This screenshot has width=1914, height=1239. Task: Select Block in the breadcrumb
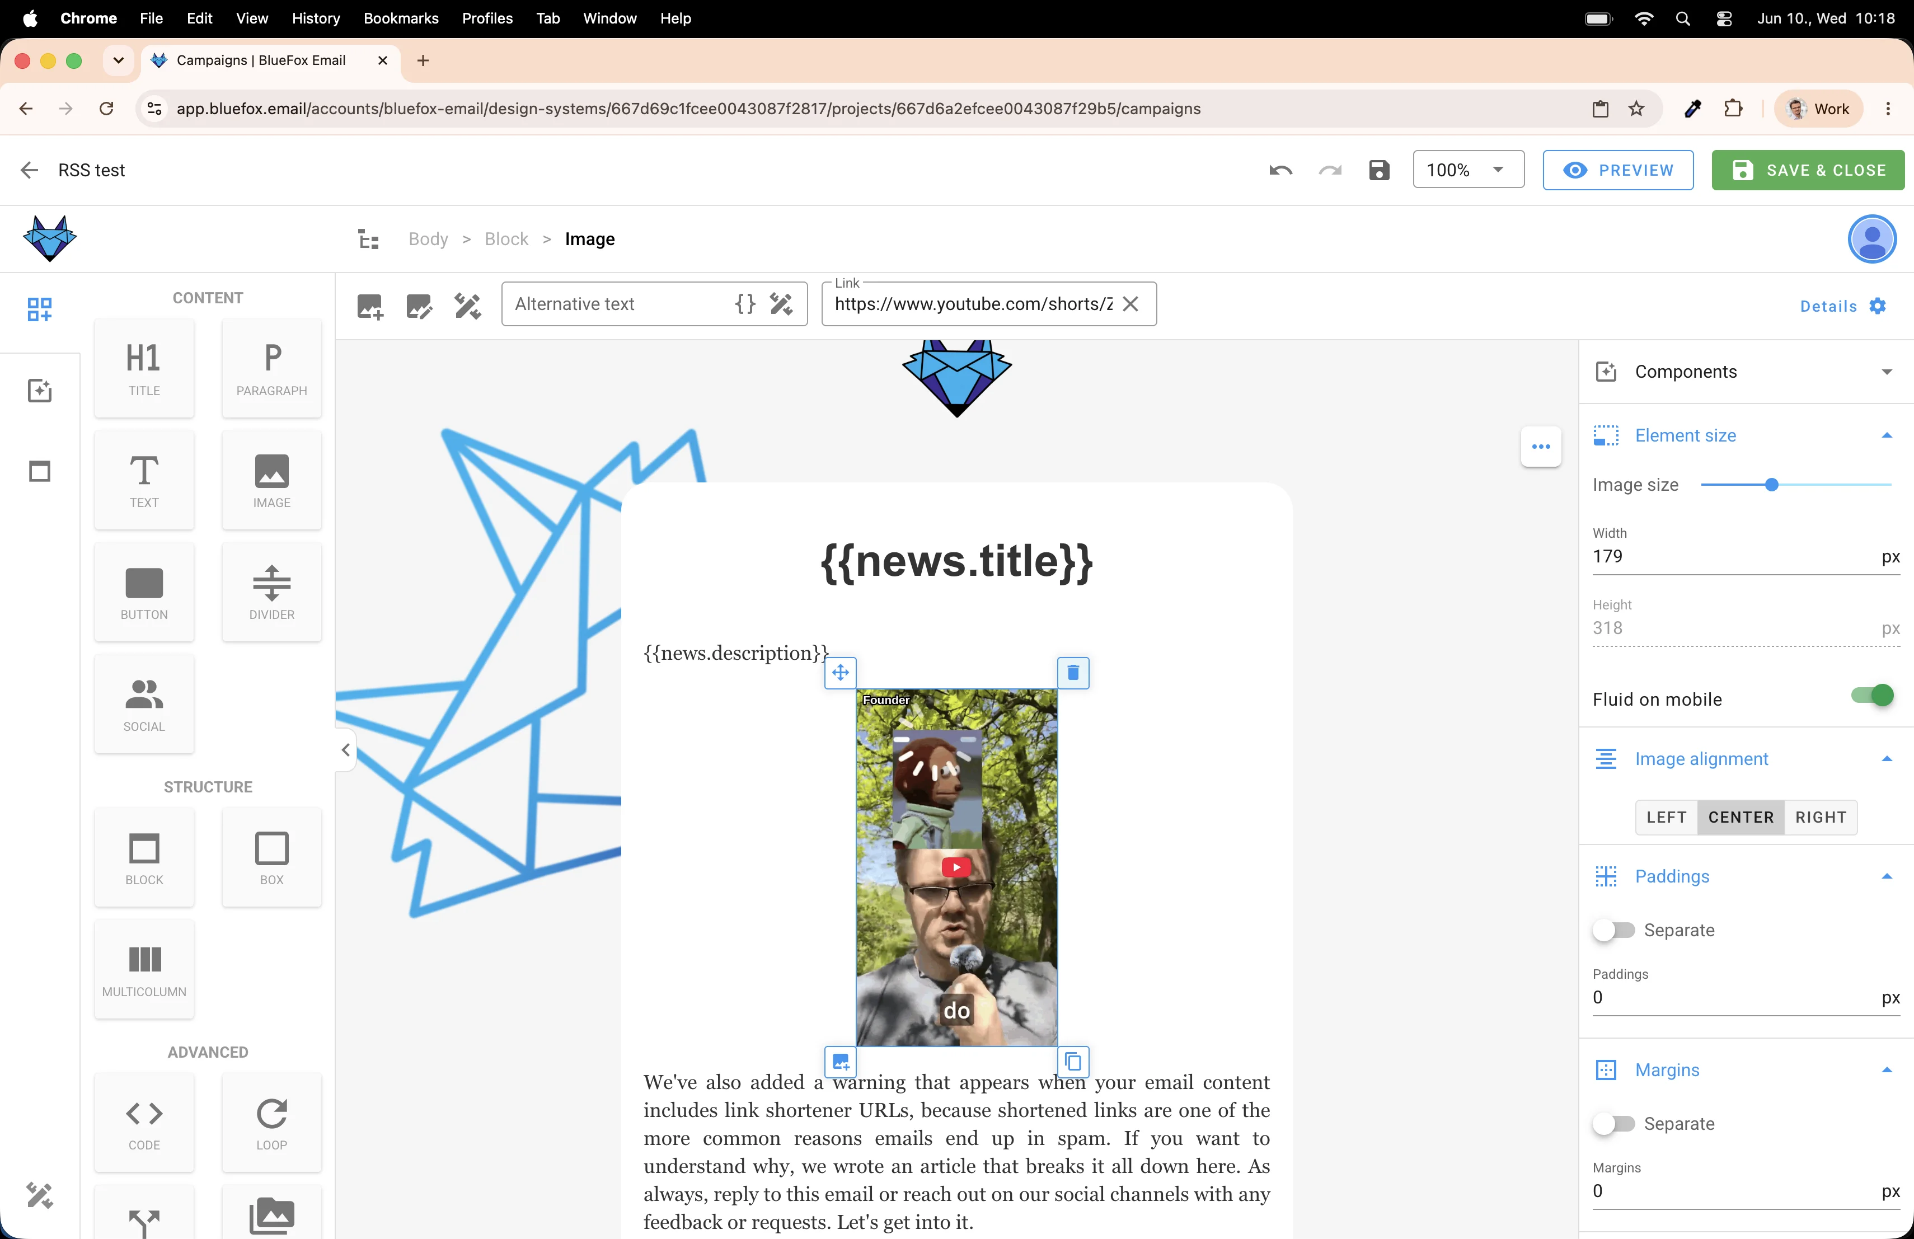pos(506,239)
